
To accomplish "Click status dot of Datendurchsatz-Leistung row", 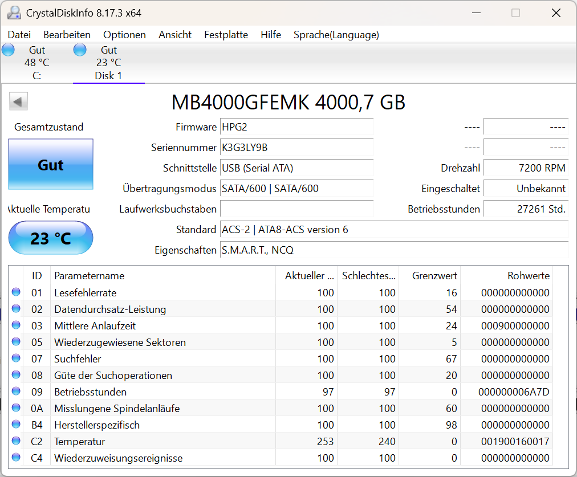I will point(16,308).
